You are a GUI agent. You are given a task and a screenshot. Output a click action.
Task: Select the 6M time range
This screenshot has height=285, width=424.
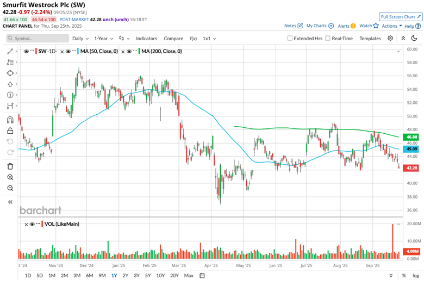click(90, 276)
